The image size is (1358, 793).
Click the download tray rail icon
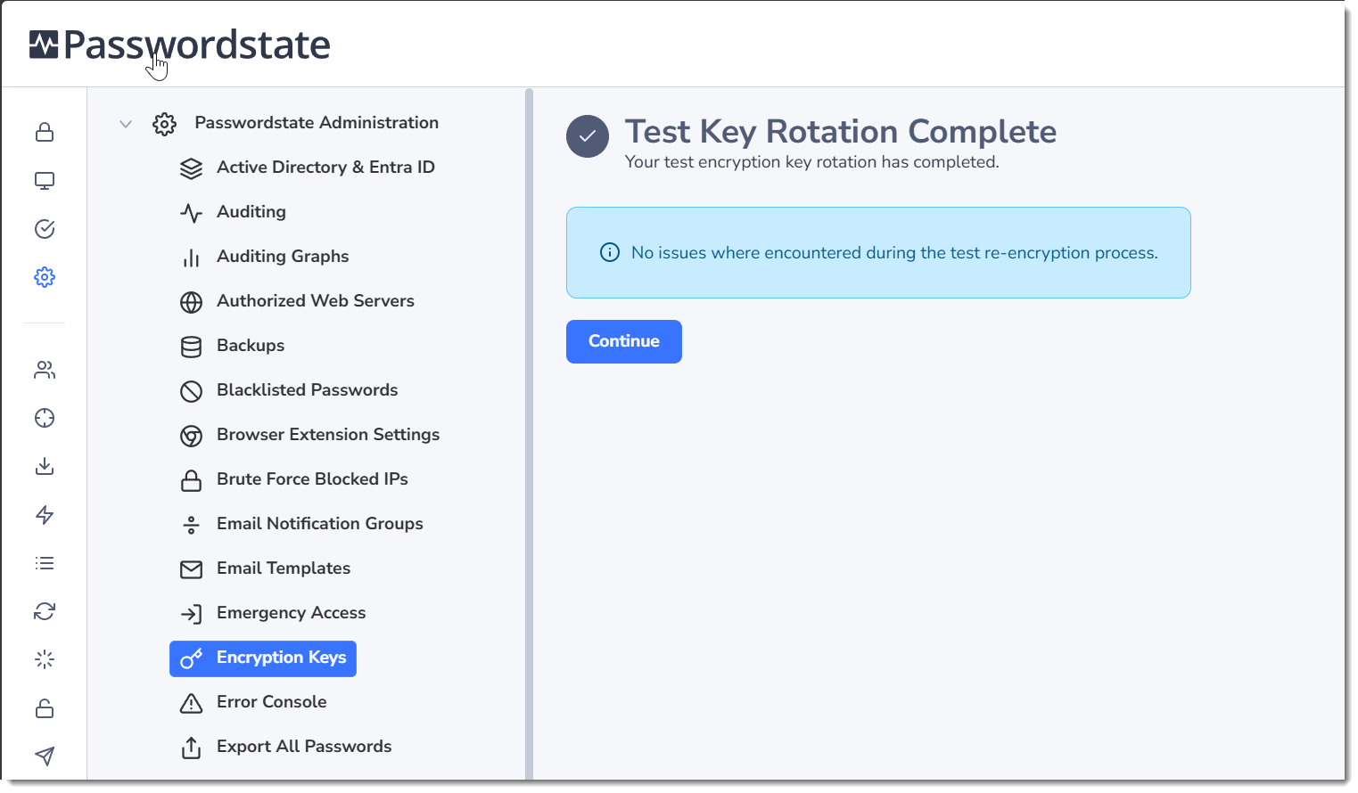pyautogui.click(x=45, y=466)
